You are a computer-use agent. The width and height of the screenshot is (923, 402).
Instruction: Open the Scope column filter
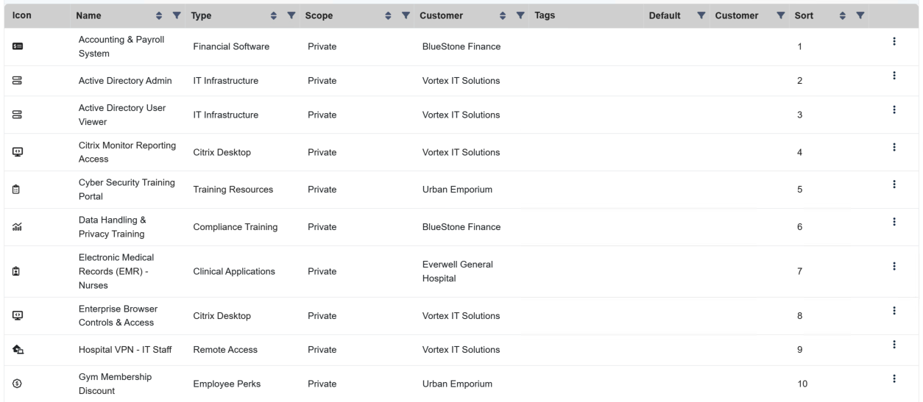coord(406,15)
